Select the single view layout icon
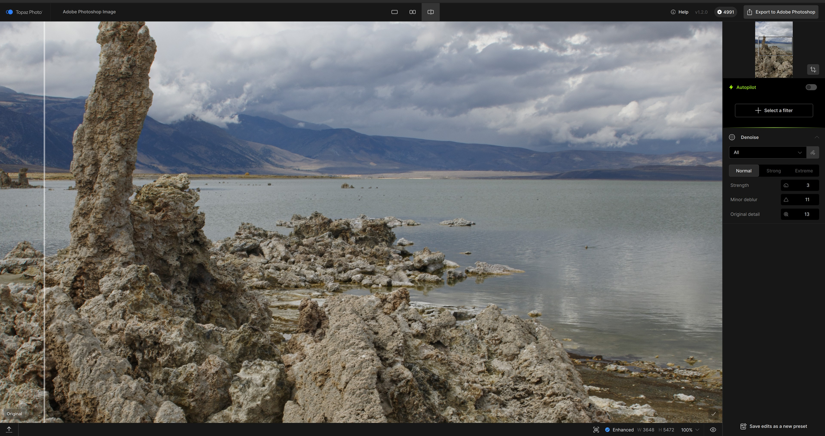The image size is (825, 436). click(x=394, y=12)
